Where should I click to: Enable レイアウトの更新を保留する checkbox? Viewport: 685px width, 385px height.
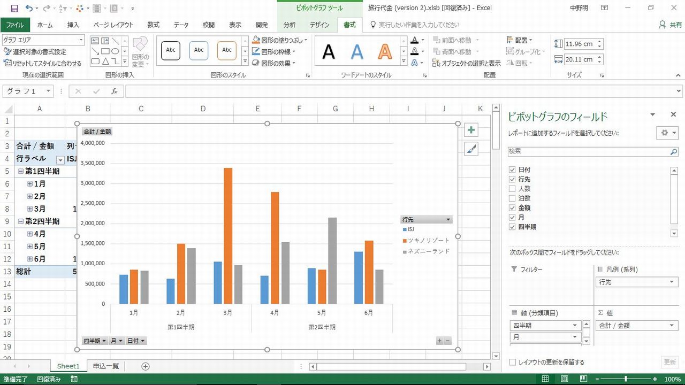point(513,363)
